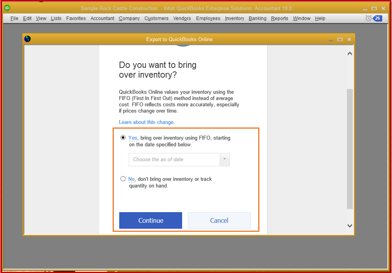Viewport: 392px width, 273px height.
Task: Close the main QuickBooks window
Action: point(383,9)
